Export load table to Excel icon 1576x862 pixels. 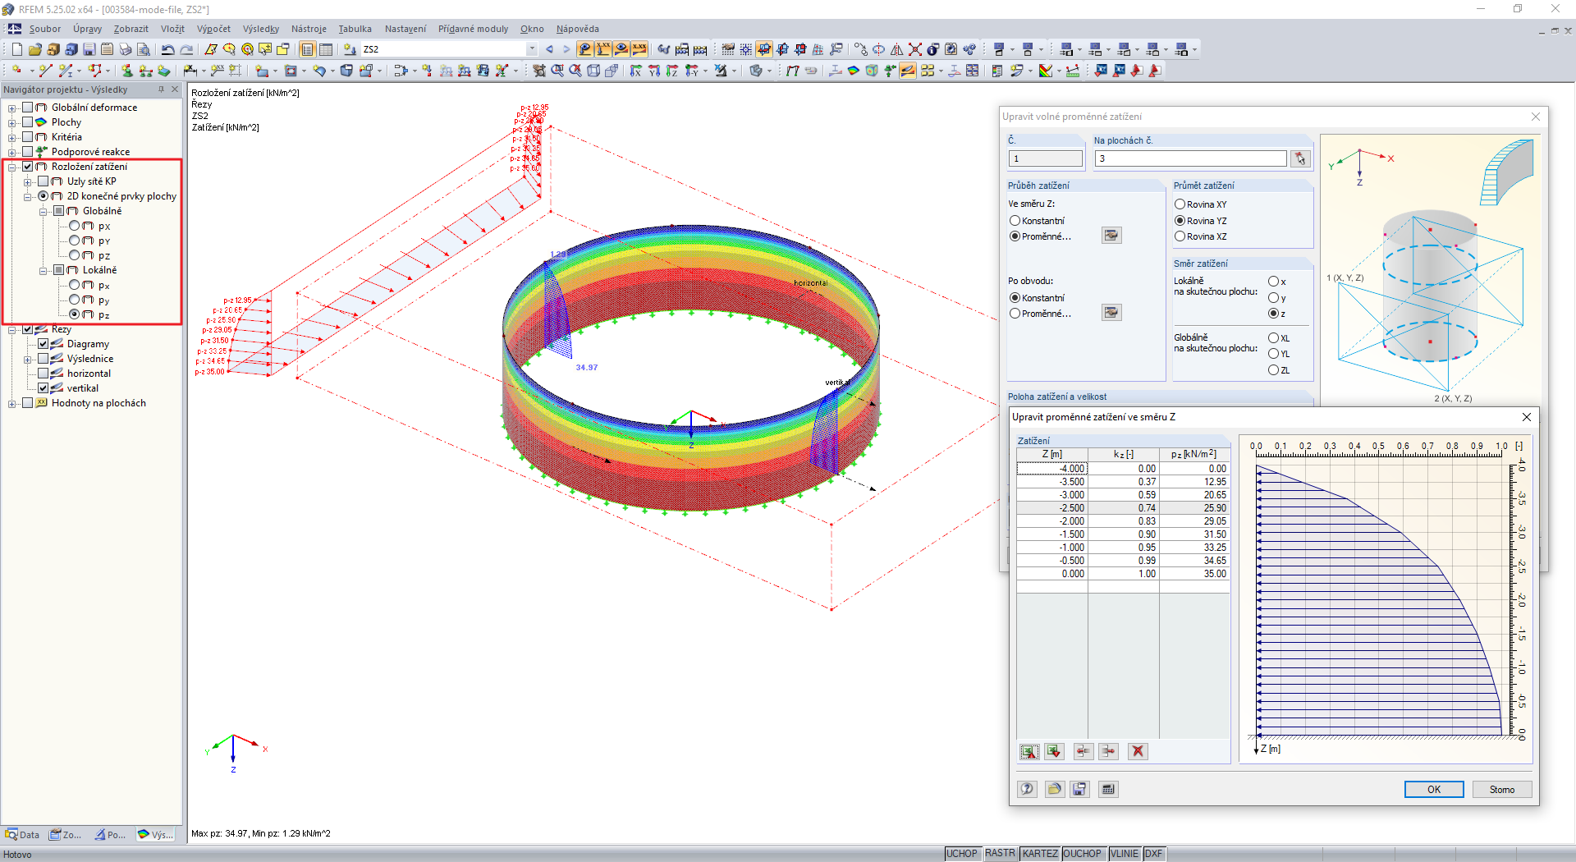coord(1029,751)
